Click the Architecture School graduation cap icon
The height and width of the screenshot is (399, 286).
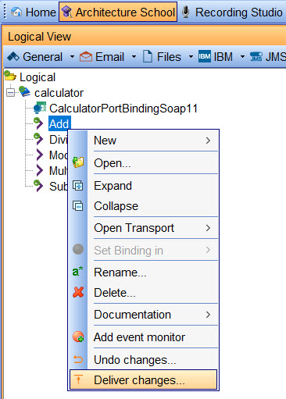pos(66,12)
